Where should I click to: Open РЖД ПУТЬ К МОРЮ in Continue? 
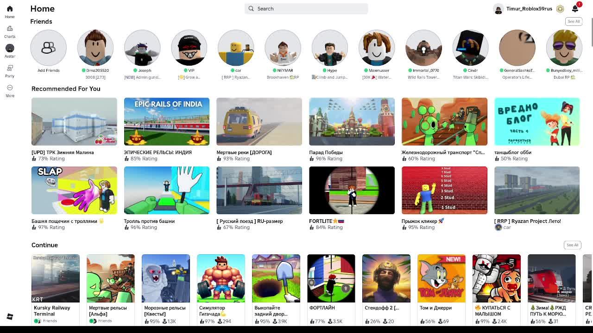pyautogui.click(x=552, y=278)
